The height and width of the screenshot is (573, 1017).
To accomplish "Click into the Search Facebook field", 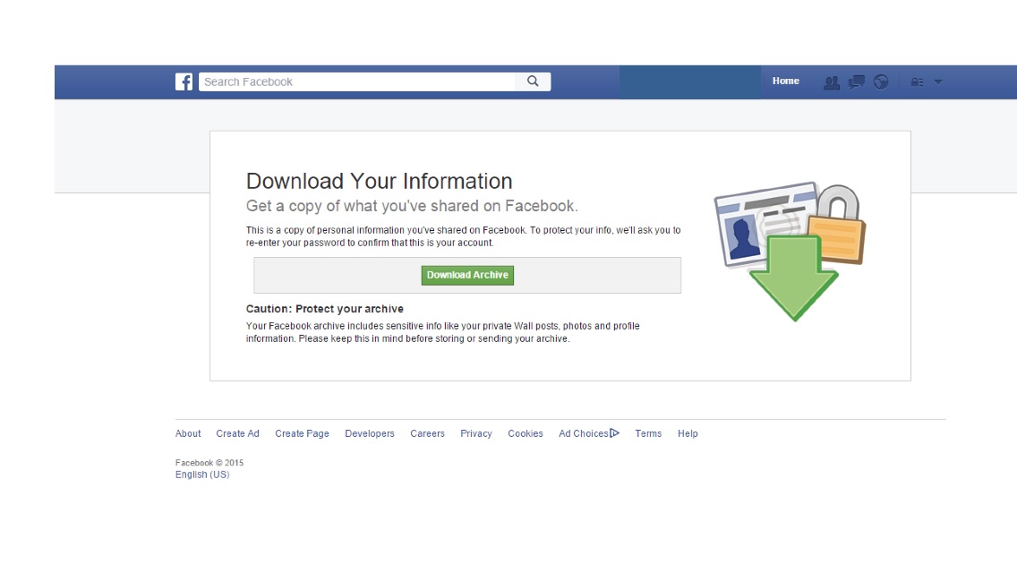I will point(356,81).
